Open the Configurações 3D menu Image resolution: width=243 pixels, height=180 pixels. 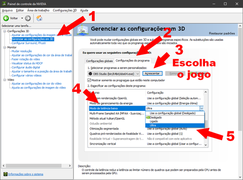click(x=65, y=10)
